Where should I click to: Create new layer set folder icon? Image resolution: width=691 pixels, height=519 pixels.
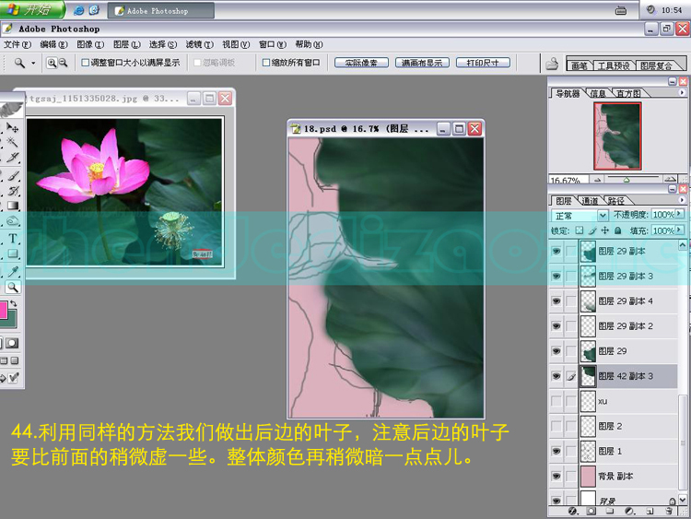coord(610,511)
